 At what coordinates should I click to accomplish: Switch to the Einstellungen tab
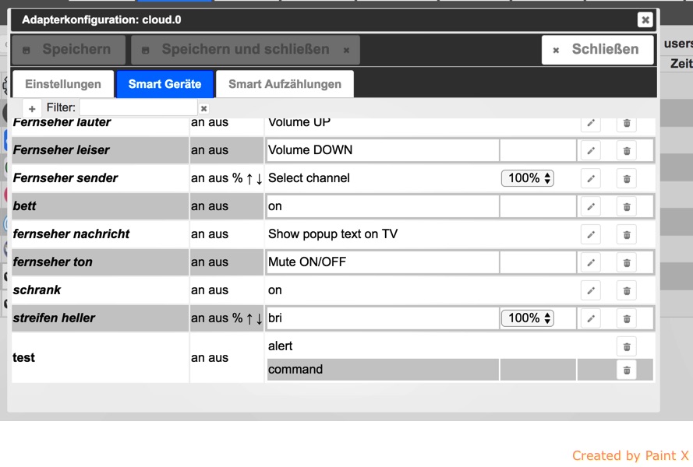pyautogui.click(x=63, y=84)
